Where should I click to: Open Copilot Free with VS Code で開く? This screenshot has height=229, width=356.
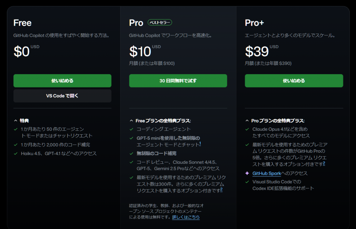[x=62, y=96]
